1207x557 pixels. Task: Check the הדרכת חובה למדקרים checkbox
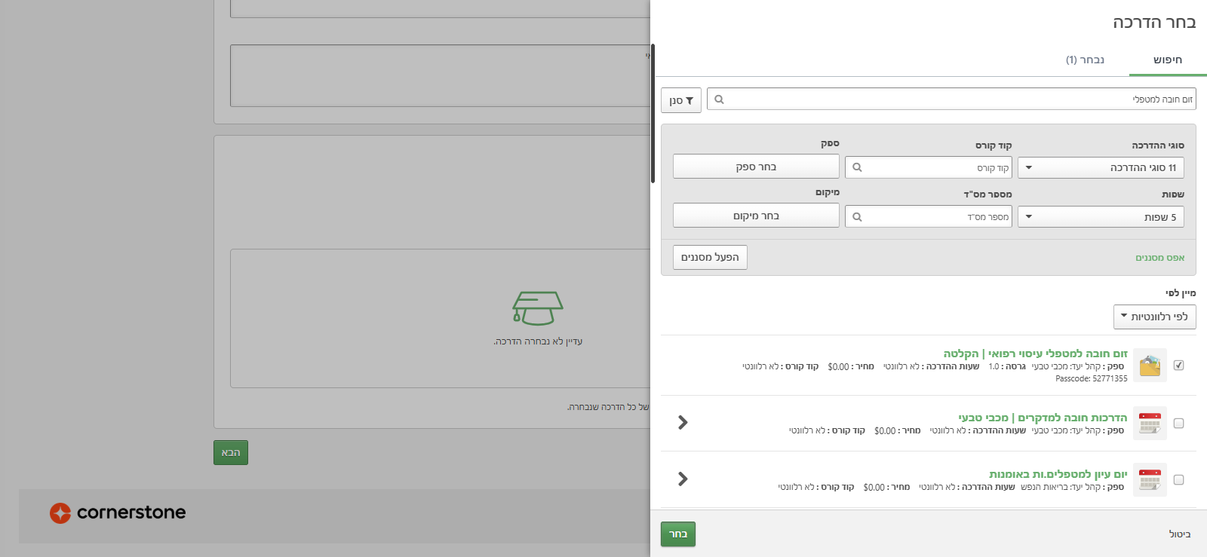[1179, 424]
